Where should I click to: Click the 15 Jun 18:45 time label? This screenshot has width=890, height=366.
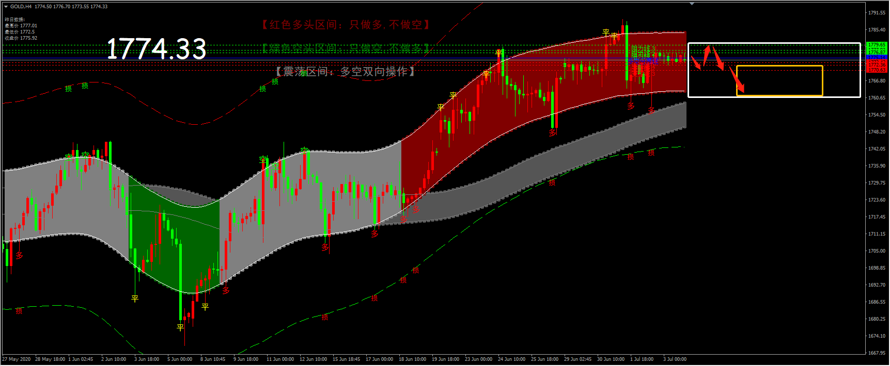(346, 359)
